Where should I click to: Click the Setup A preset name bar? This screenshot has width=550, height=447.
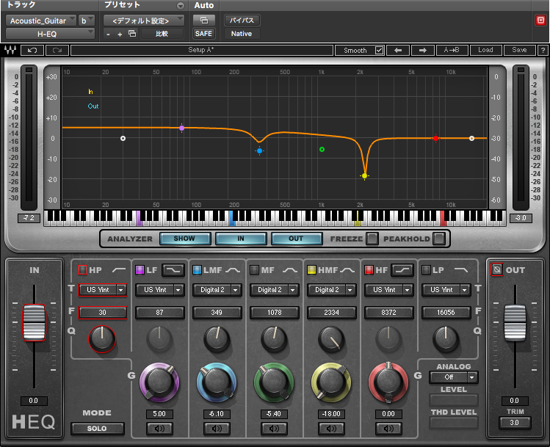tap(202, 50)
